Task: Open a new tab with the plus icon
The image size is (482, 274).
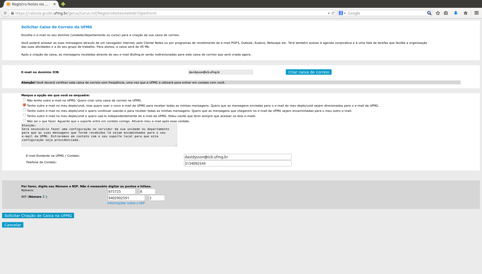Action: coord(63,4)
